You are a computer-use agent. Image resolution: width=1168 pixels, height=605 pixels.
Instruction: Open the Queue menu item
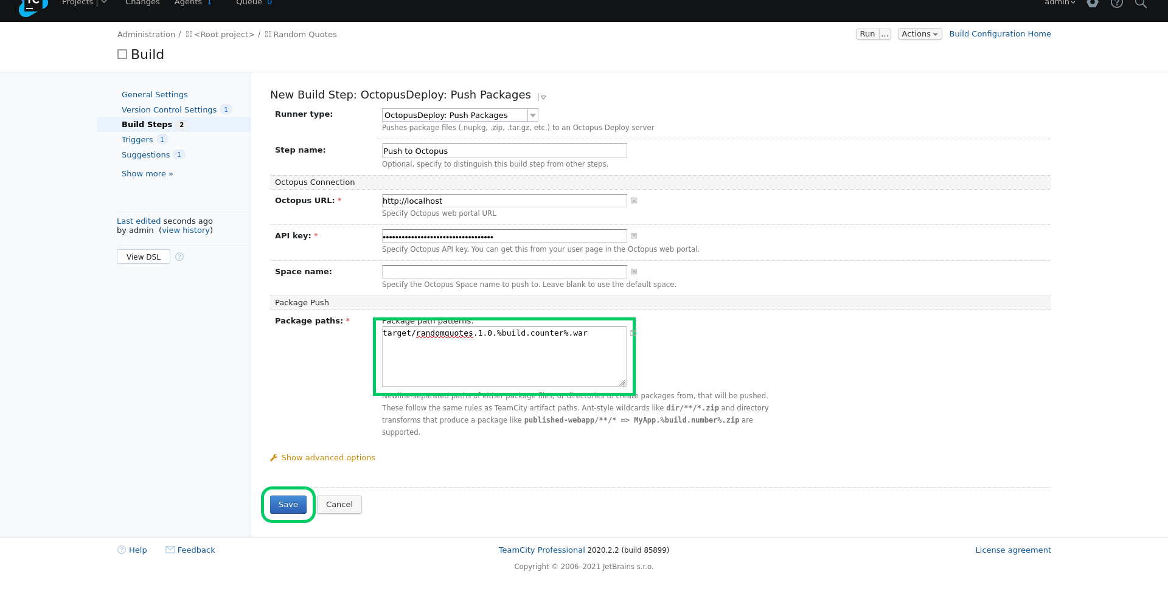click(x=249, y=3)
